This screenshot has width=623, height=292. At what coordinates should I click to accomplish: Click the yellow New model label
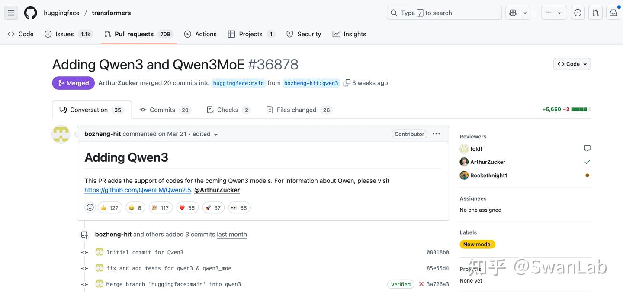pyautogui.click(x=477, y=244)
